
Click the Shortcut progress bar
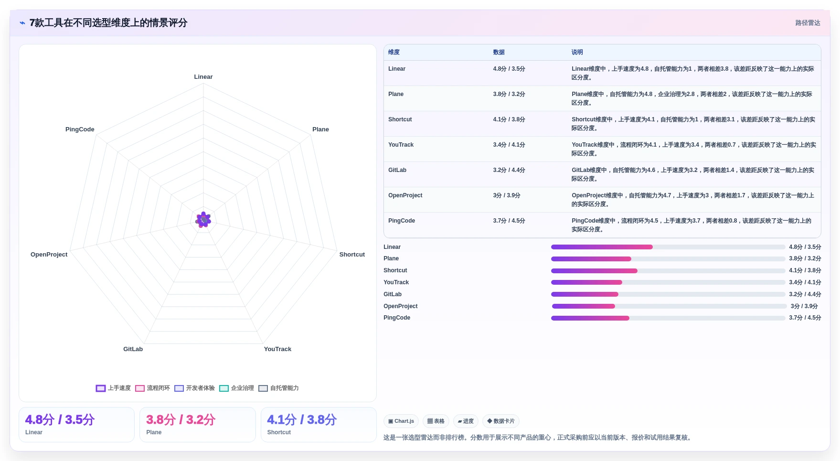click(x=668, y=271)
